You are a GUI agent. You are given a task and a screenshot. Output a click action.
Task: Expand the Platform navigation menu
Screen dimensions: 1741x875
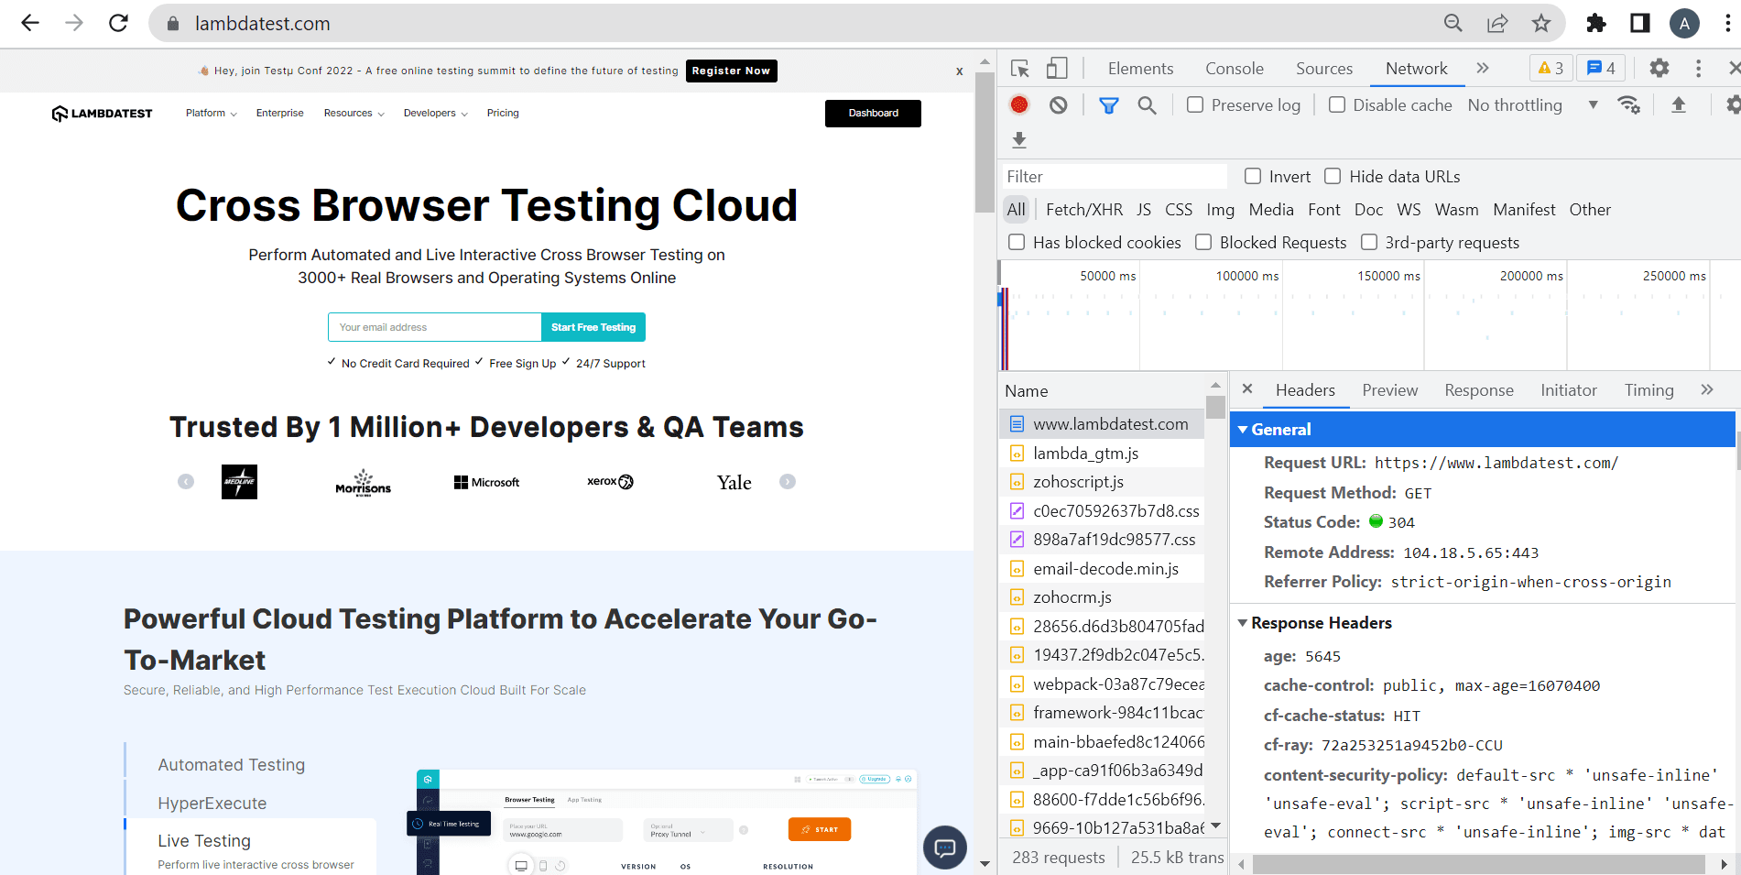tap(211, 114)
